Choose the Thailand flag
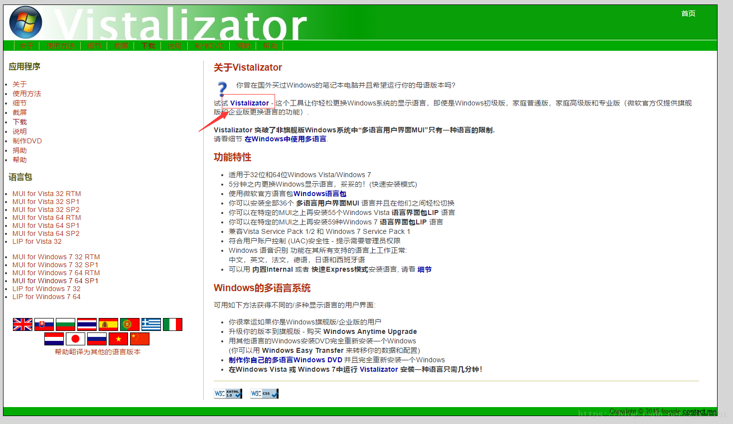This screenshot has width=733, height=424. 87,324
